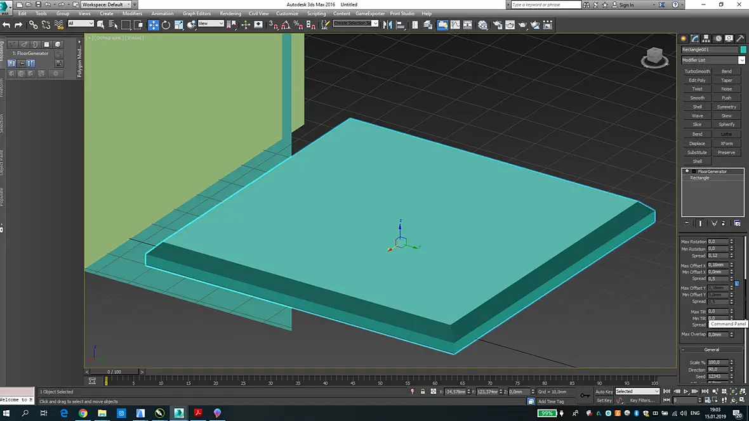Open the Create Selection Set dropdown
Screen dimensions: 749x421
pos(356,23)
